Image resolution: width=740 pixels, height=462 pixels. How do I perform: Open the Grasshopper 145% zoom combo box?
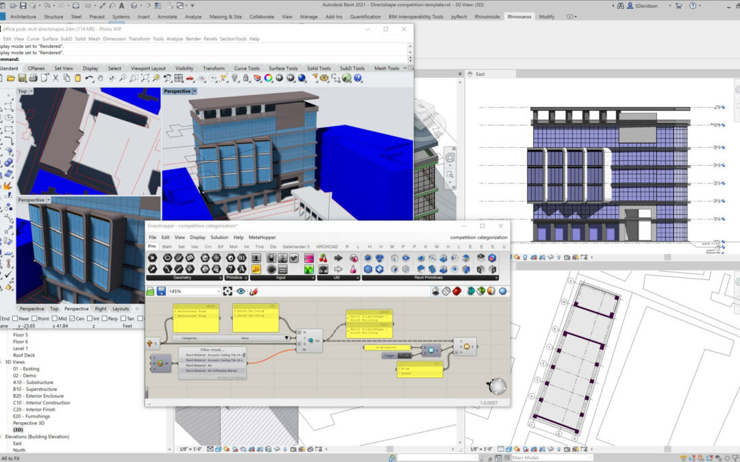point(195,292)
